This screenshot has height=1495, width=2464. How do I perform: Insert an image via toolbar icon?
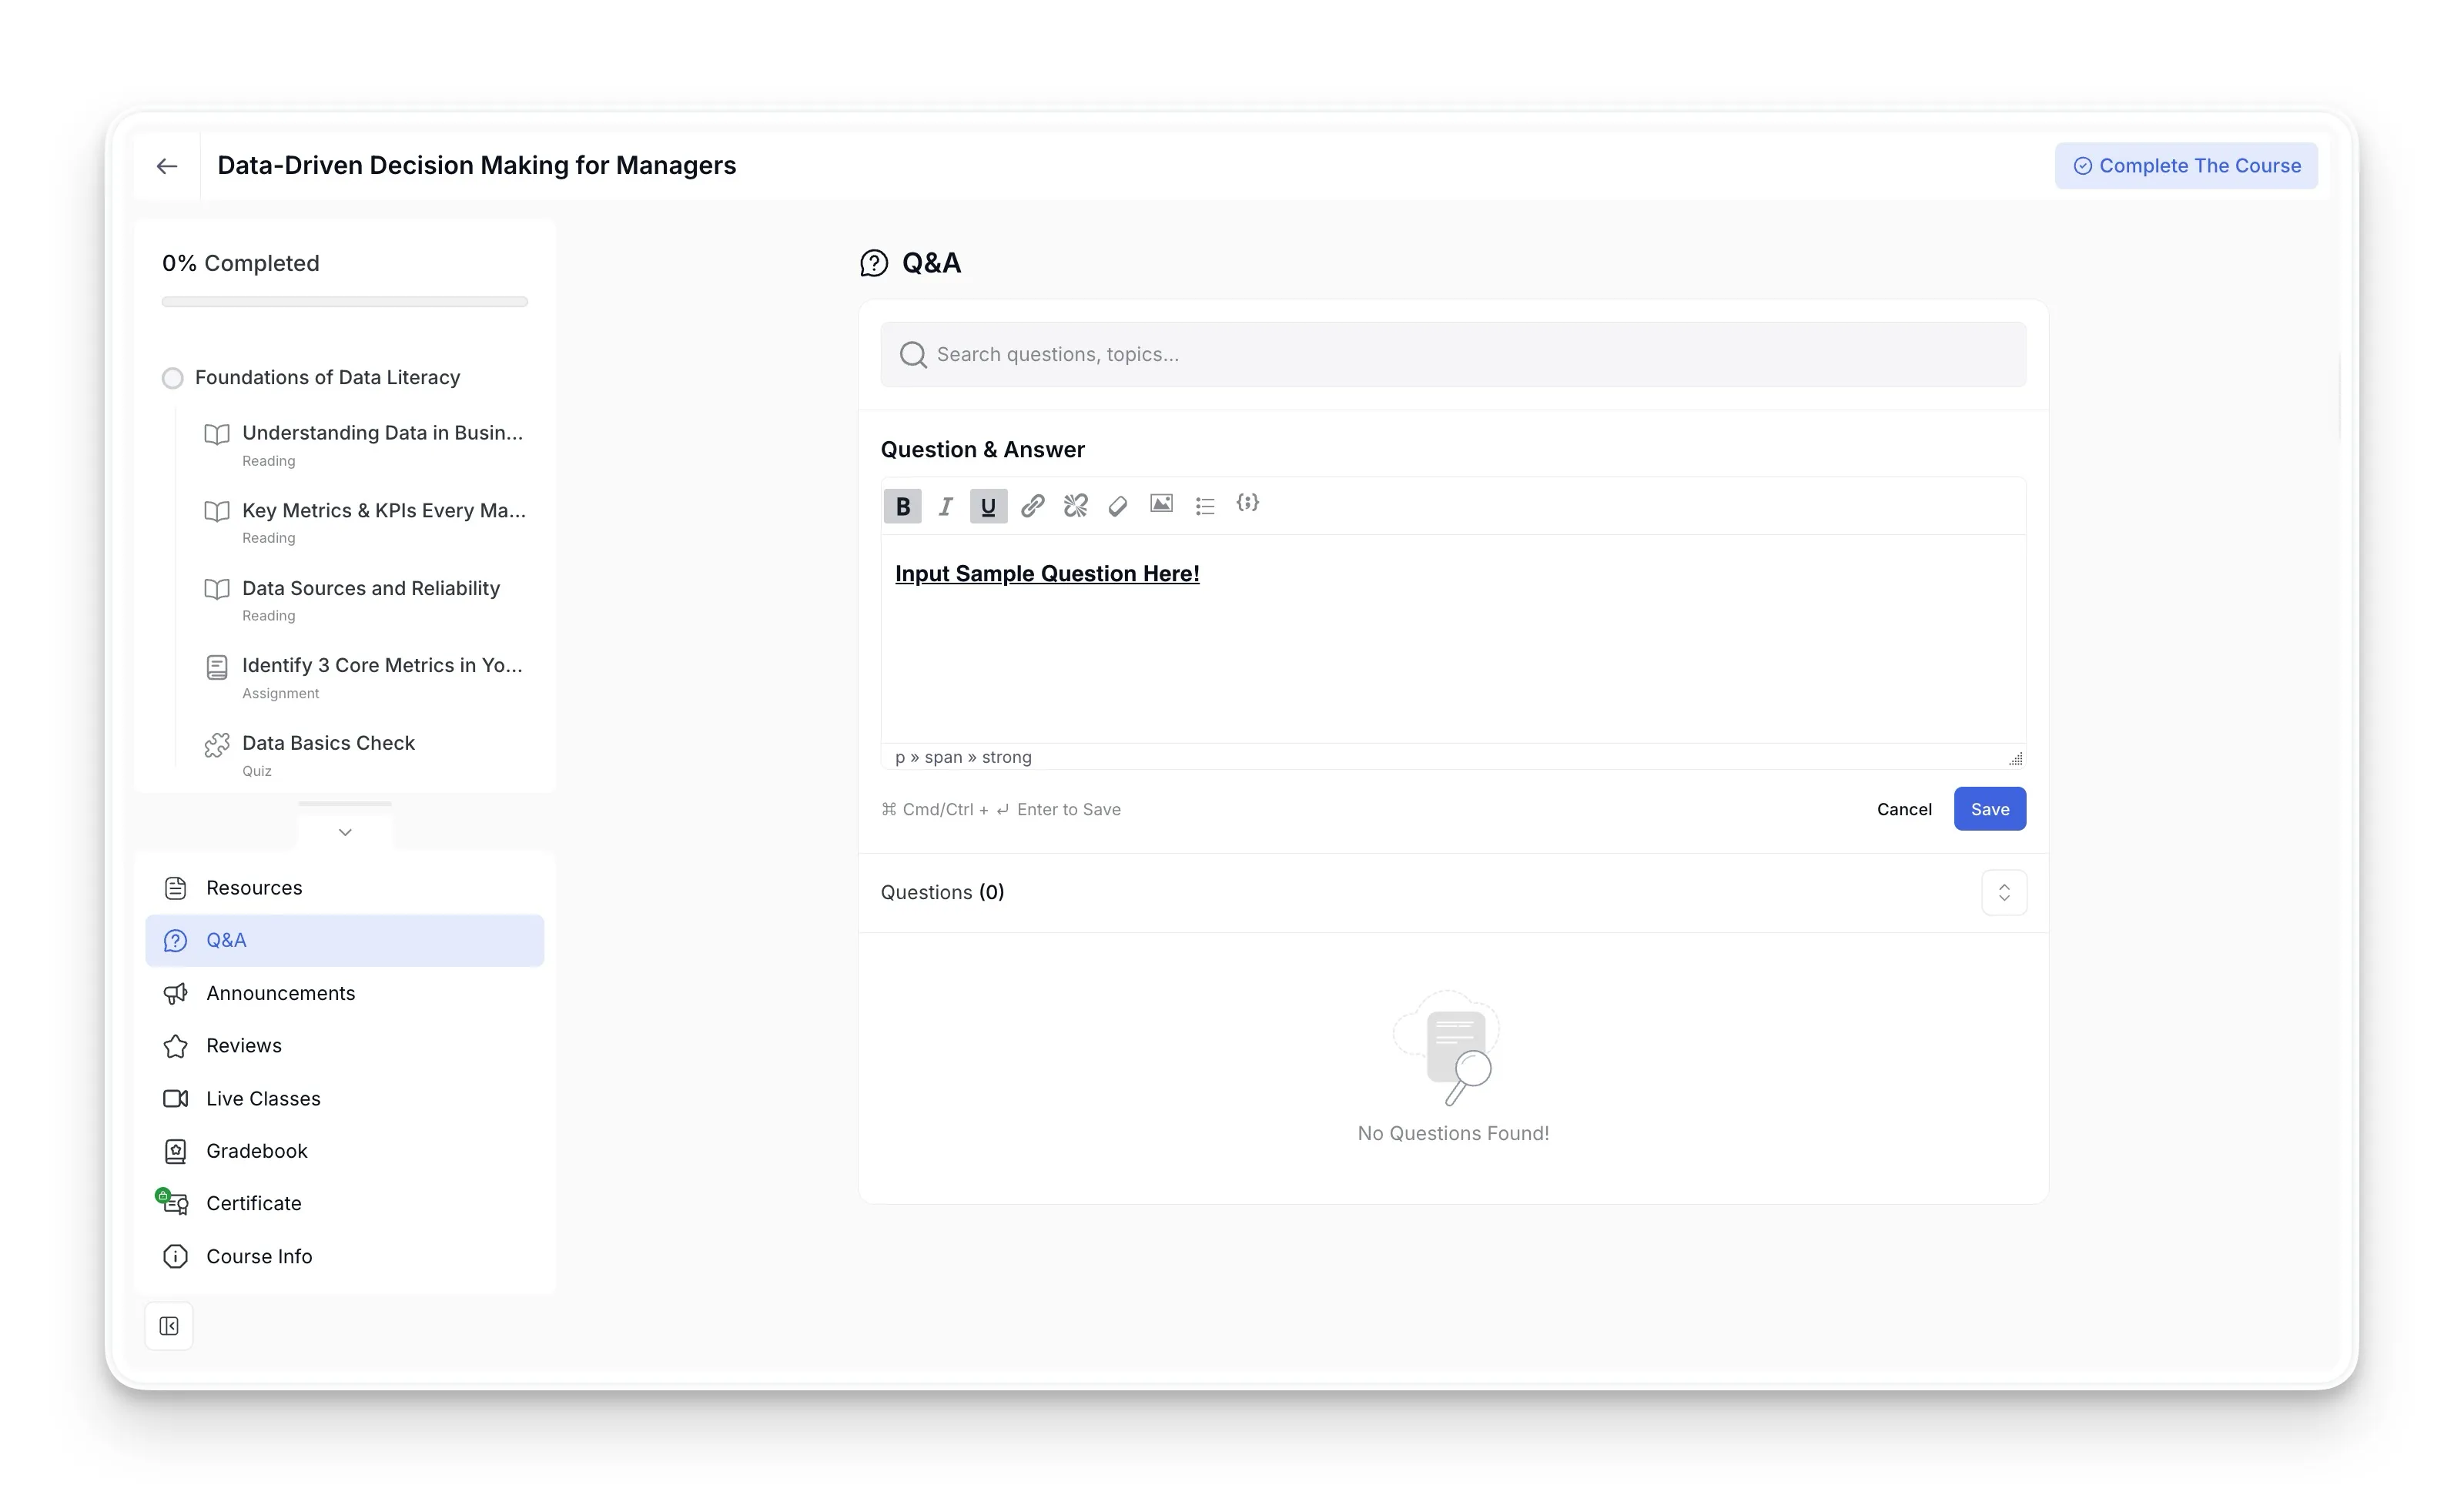(1161, 504)
